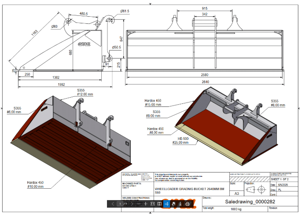Click the 215 vertical dimension

click(x=119, y=65)
